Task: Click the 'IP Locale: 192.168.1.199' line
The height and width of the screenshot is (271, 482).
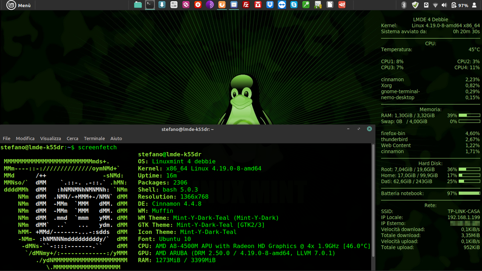Action: [430, 218]
